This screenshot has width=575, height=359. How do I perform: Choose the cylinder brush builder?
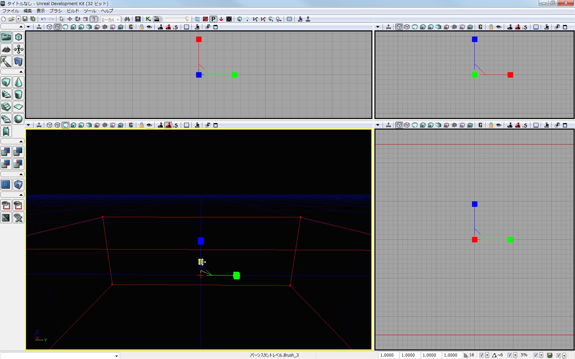(x=18, y=95)
